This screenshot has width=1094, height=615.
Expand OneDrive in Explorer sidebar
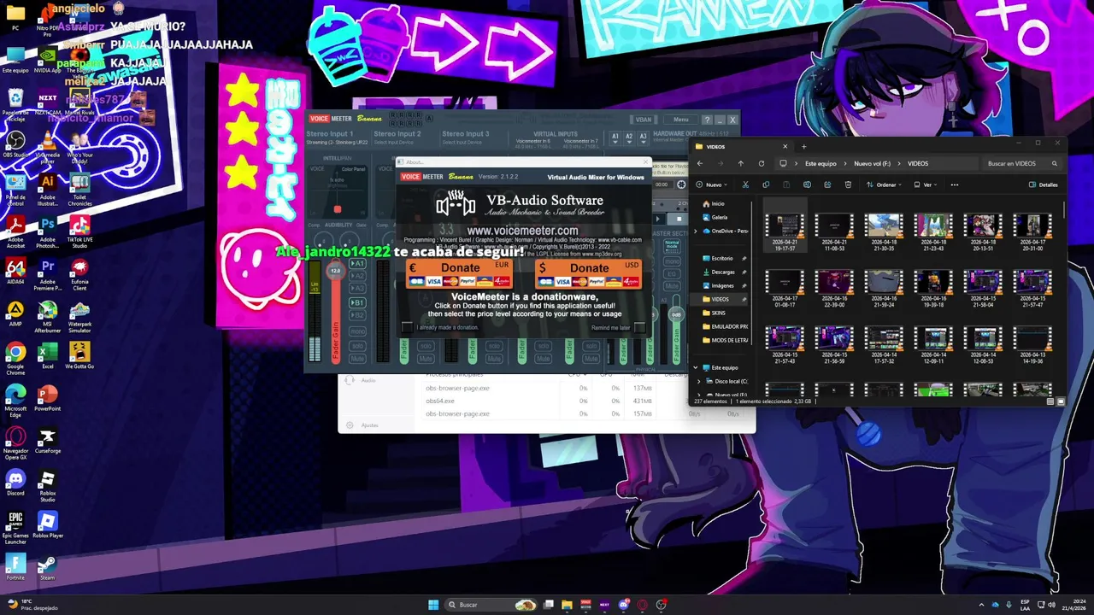[696, 231]
